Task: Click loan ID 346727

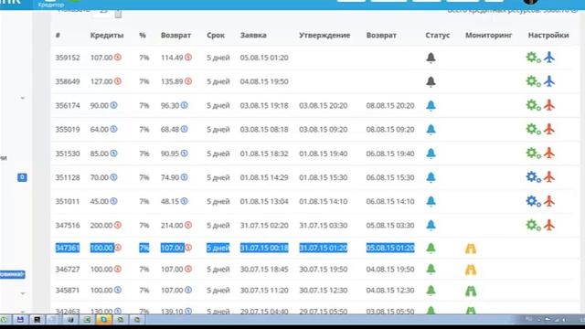Action: click(68, 269)
